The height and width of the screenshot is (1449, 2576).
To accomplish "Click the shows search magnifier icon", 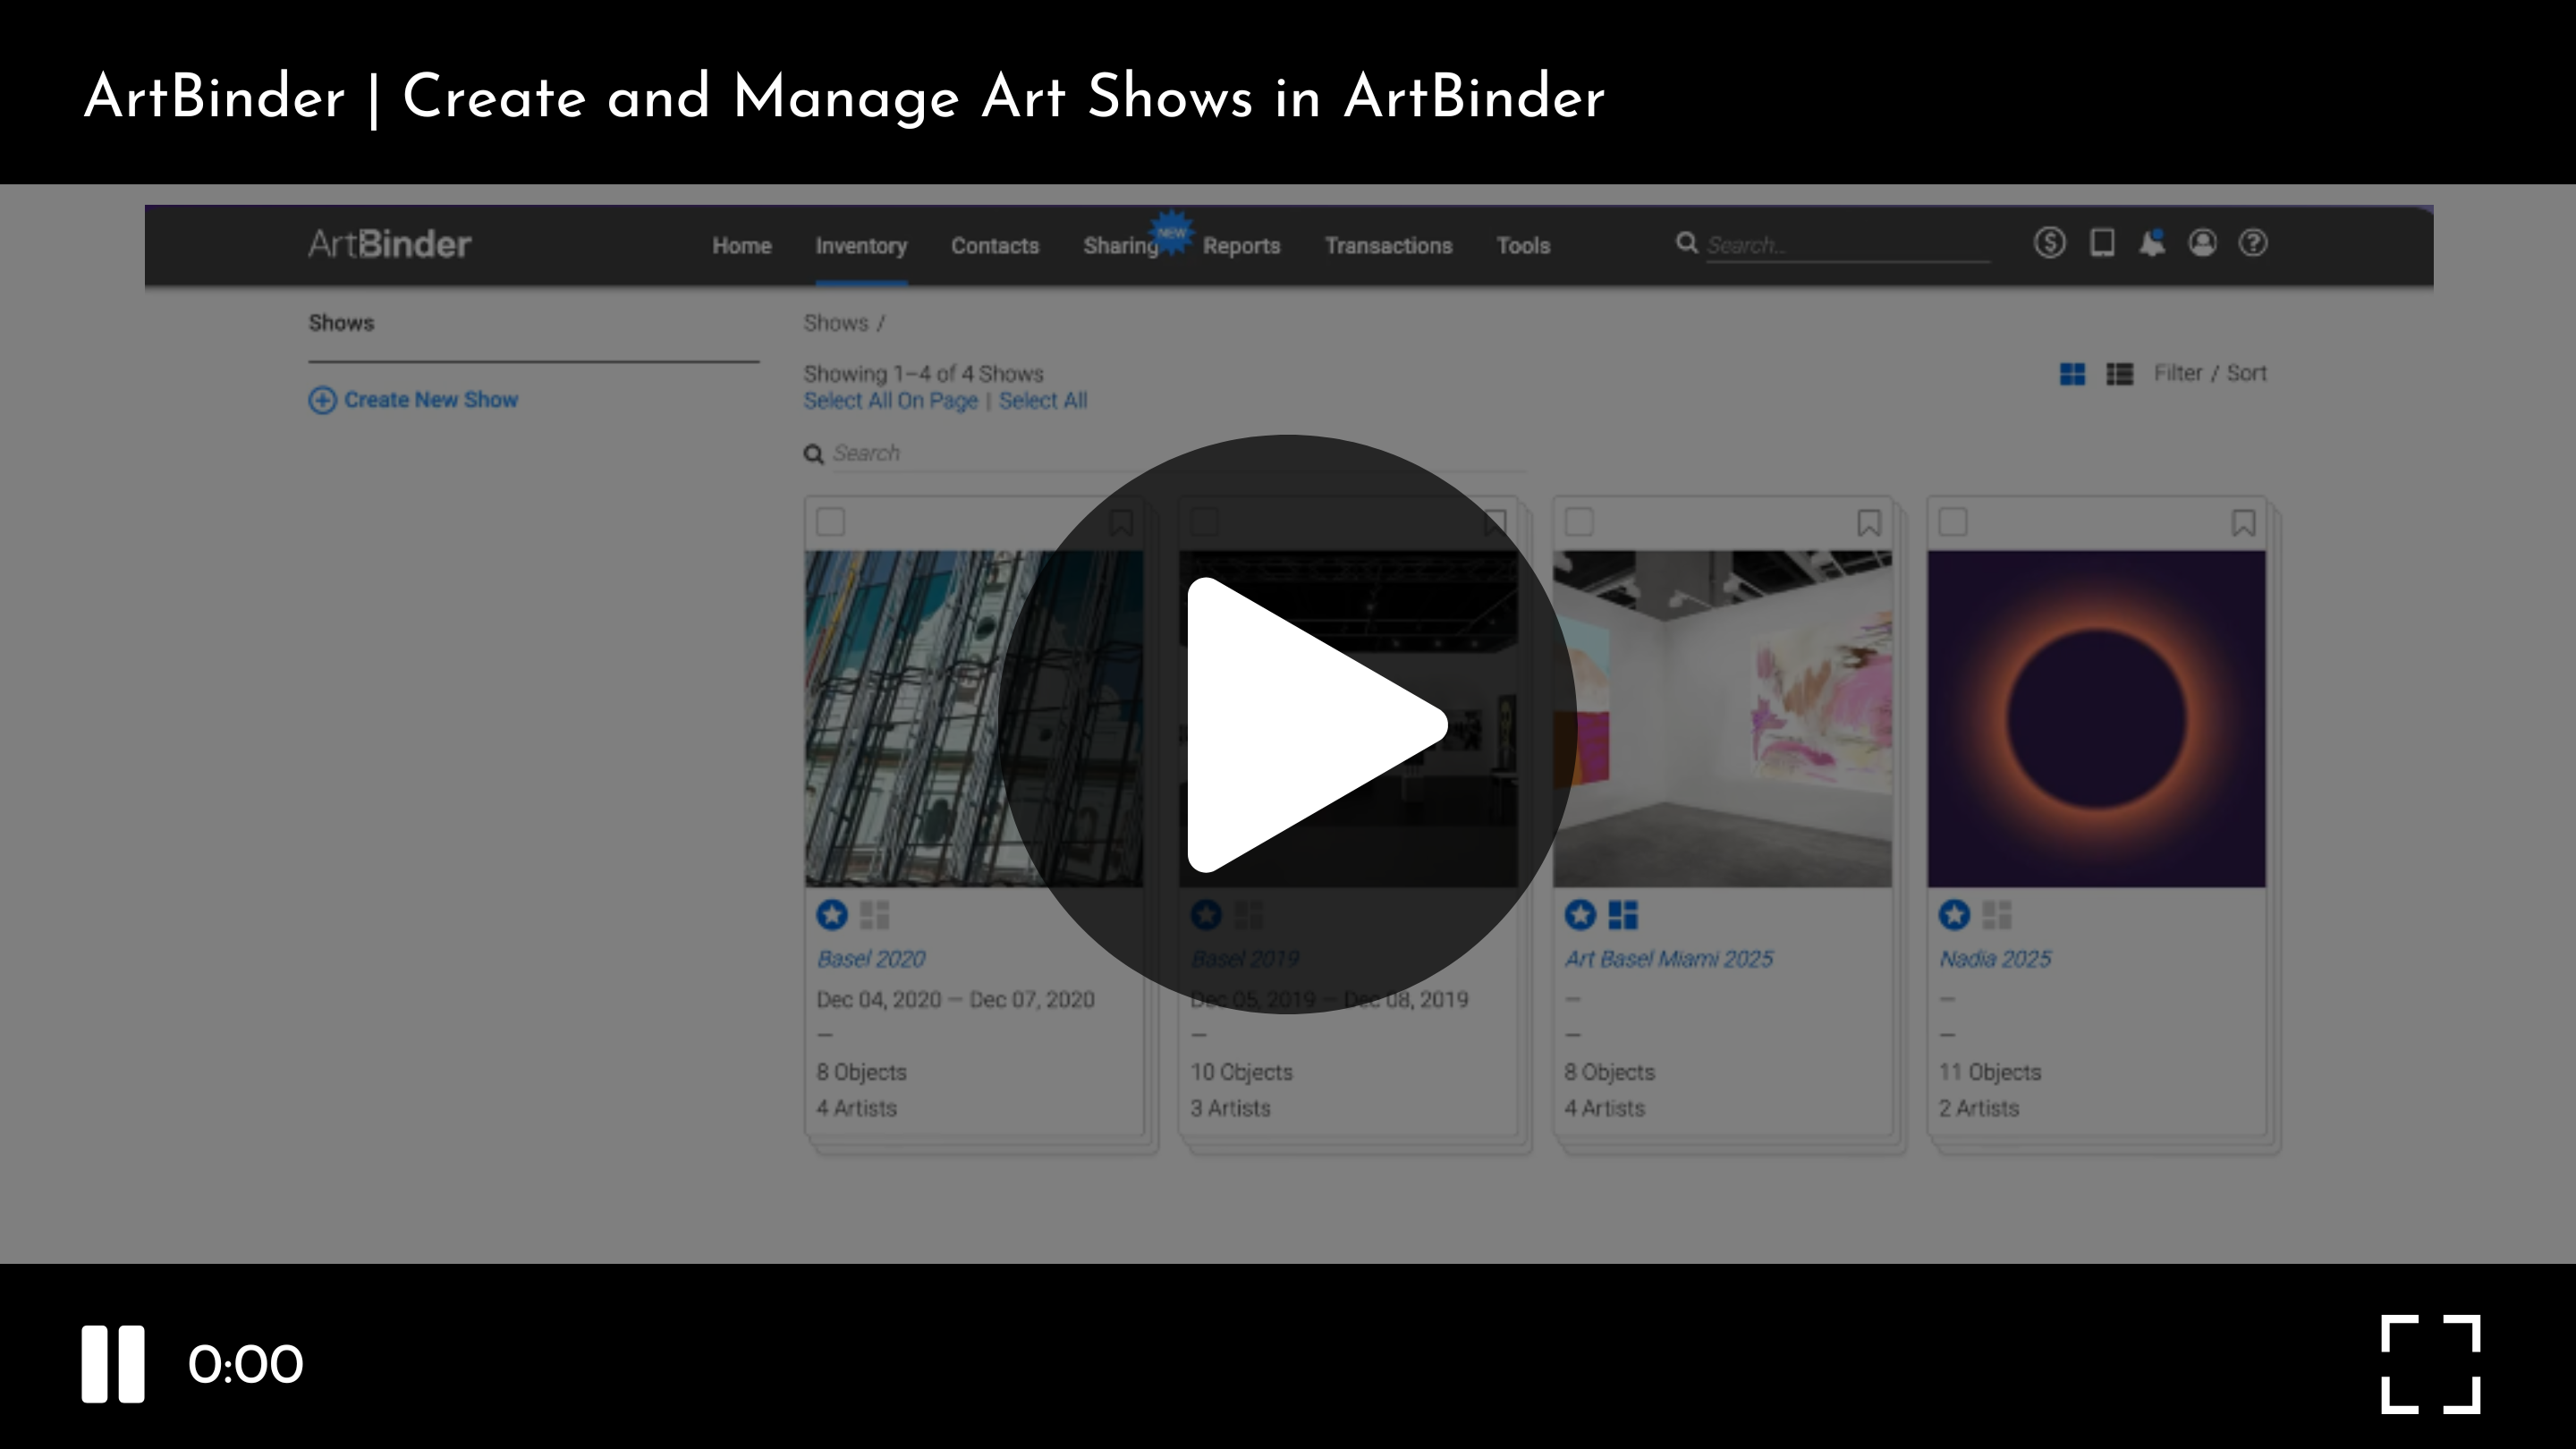I will tap(814, 454).
